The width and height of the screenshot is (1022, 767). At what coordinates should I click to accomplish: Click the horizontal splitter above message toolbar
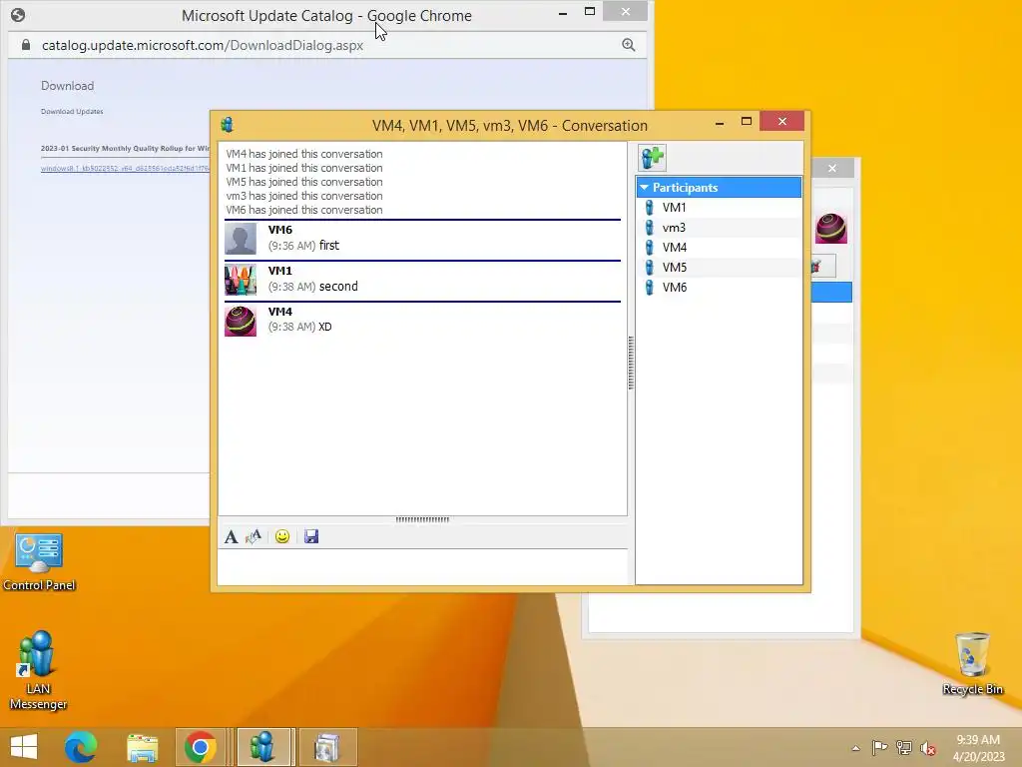[422, 519]
